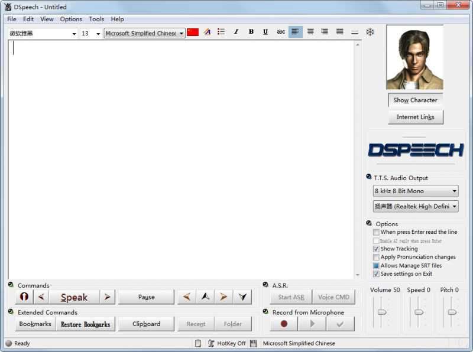Toggle When press Enter read the line

(377, 232)
